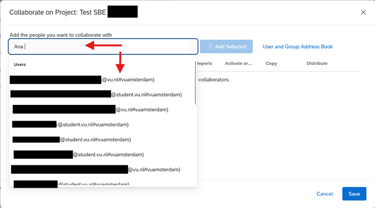Click the Reports column header

click(x=204, y=63)
